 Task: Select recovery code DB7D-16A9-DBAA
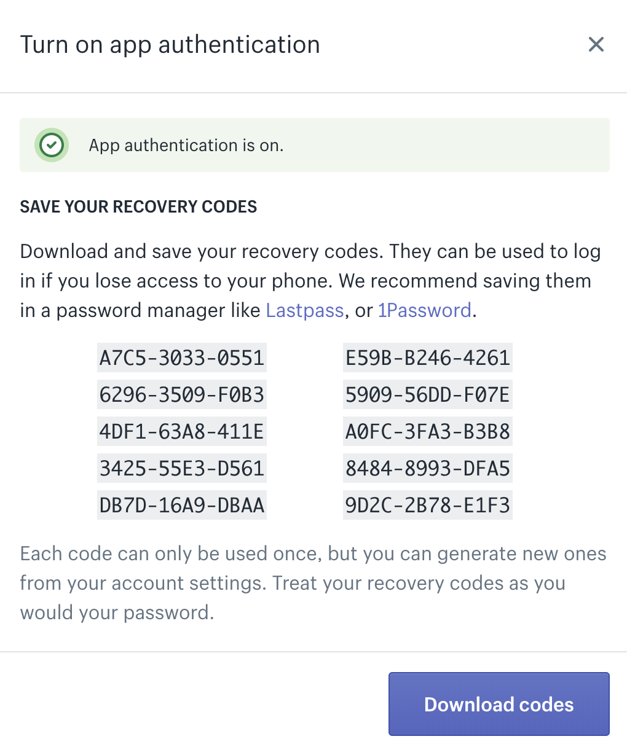click(x=181, y=506)
